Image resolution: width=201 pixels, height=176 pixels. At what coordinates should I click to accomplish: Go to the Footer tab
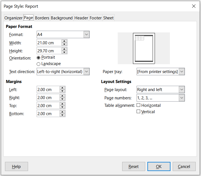pyautogui.click(x=96, y=18)
